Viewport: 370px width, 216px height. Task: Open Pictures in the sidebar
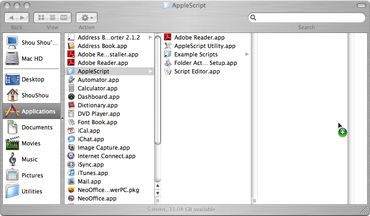[32, 176]
